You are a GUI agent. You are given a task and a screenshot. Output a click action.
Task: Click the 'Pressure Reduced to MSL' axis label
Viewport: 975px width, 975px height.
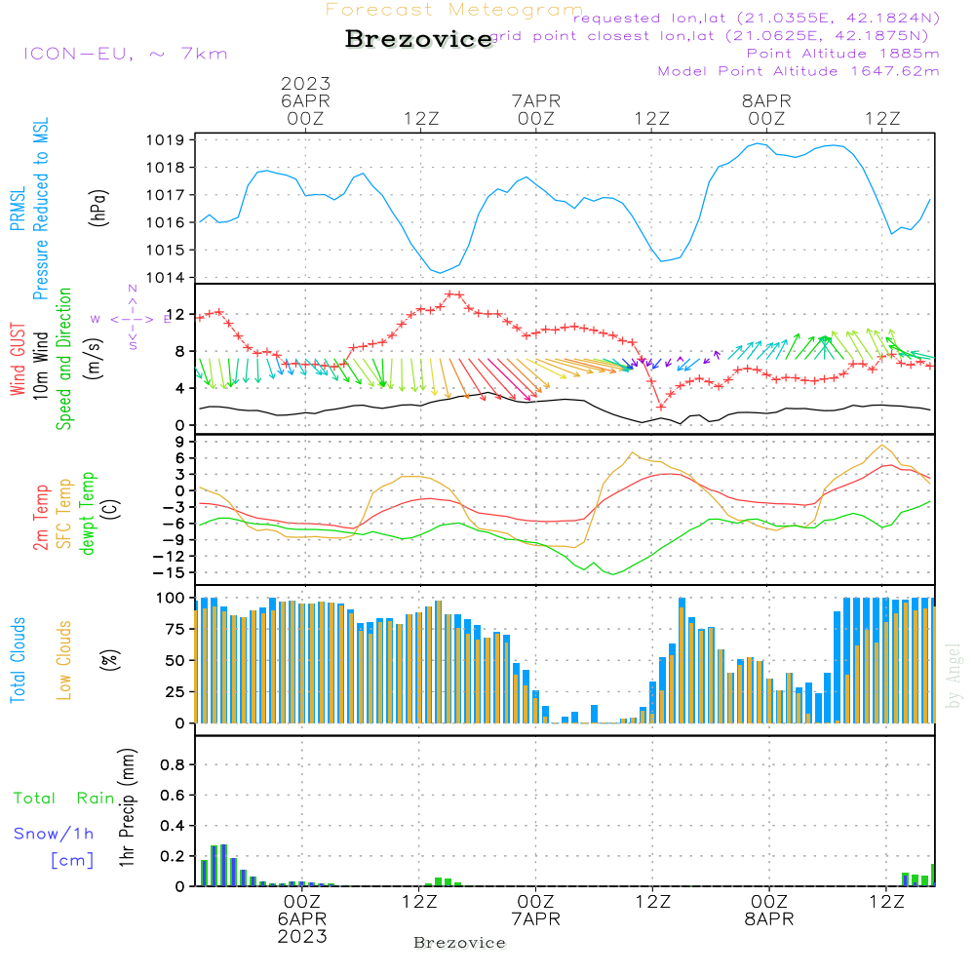pos(40,209)
